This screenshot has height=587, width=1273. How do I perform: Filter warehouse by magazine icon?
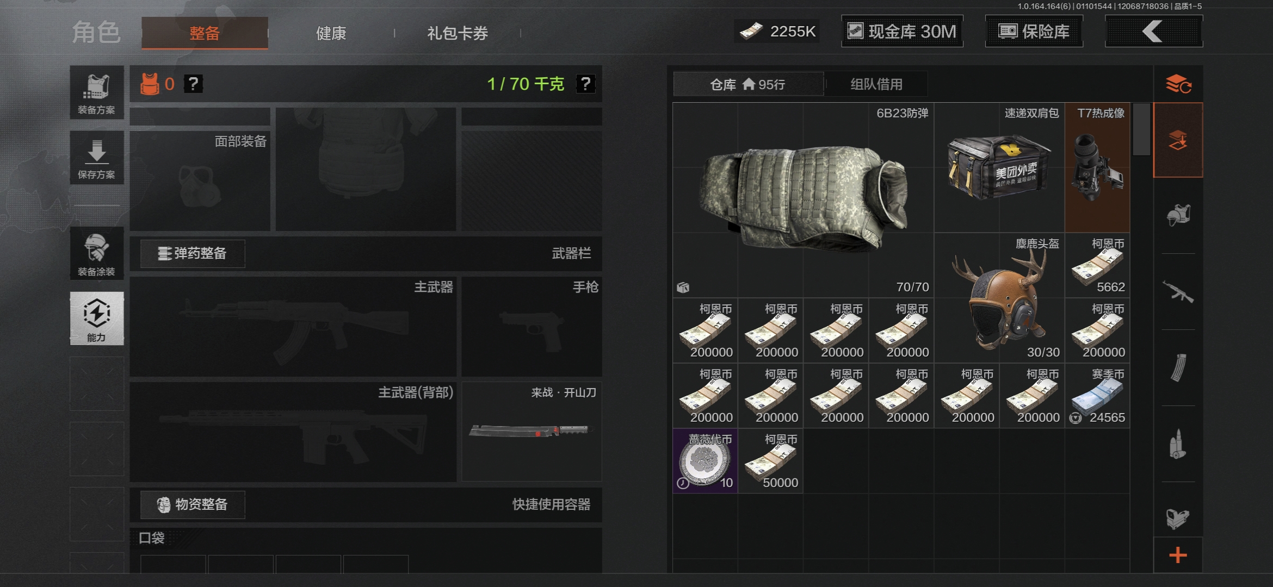coord(1178,368)
